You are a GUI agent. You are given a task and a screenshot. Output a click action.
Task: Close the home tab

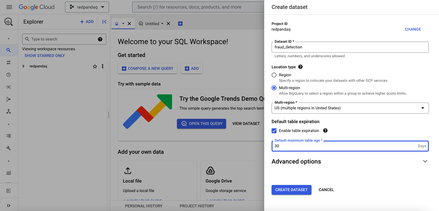[129, 24]
